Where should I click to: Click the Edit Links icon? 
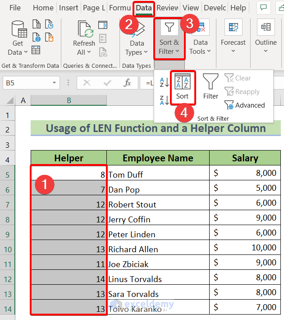pos(103,52)
